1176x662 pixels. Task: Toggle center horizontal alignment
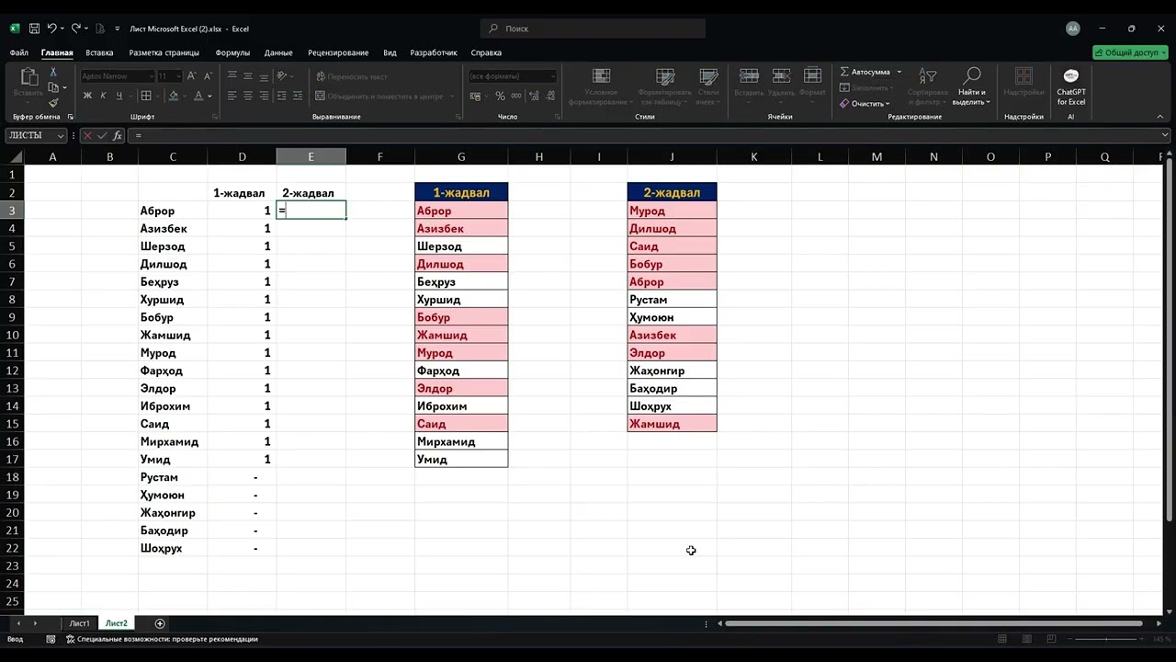248,96
